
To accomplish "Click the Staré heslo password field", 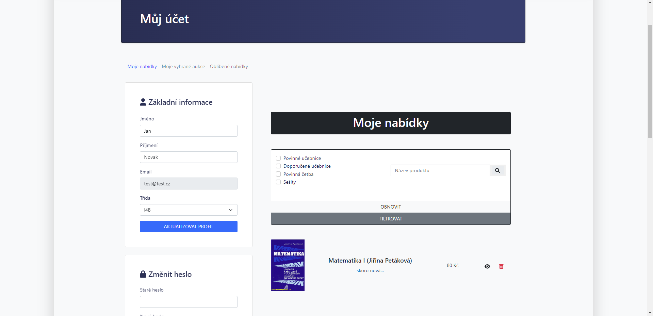I will coord(188,302).
